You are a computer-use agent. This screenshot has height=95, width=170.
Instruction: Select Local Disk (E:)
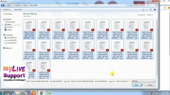pyautogui.click(x=12, y=43)
